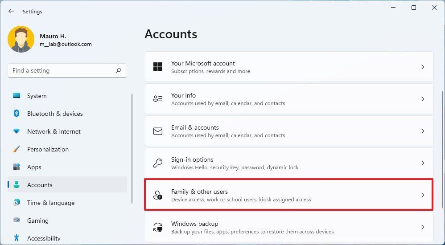This screenshot has height=245, width=445.
Task: Expand chevron on Your Microsoft account row
Action: (x=423, y=67)
